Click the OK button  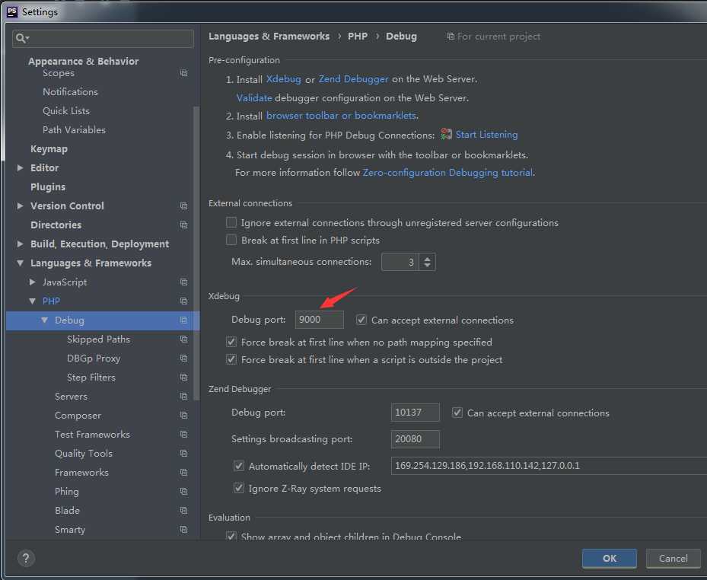point(610,559)
